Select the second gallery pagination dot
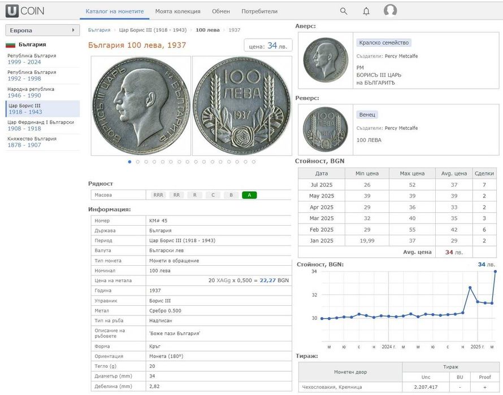The height and width of the screenshot is (395, 503). (138, 162)
